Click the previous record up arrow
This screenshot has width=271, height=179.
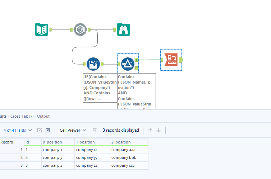pos(150,130)
